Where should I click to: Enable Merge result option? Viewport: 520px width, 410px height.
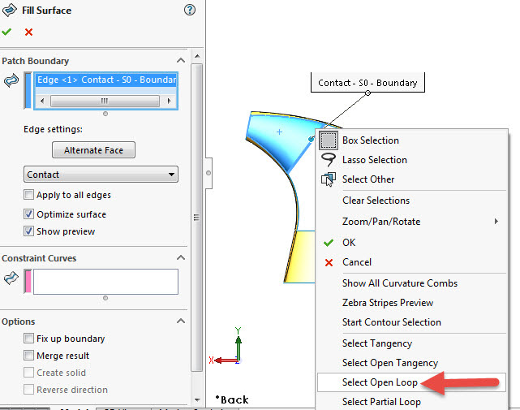pos(28,356)
